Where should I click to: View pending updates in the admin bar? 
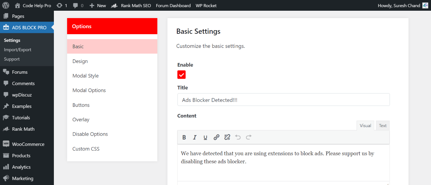tap(62, 5)
